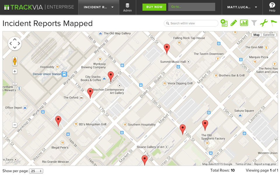
Task: Focus the Go to... input field
Action: click(x=192, y=7)
